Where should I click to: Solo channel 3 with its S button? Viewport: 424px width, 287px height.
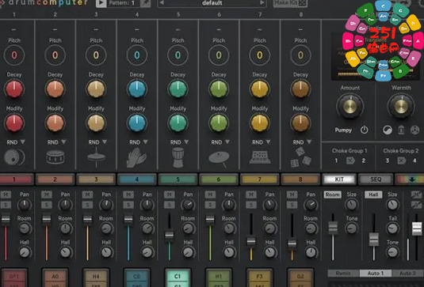[x=88, y=205]
